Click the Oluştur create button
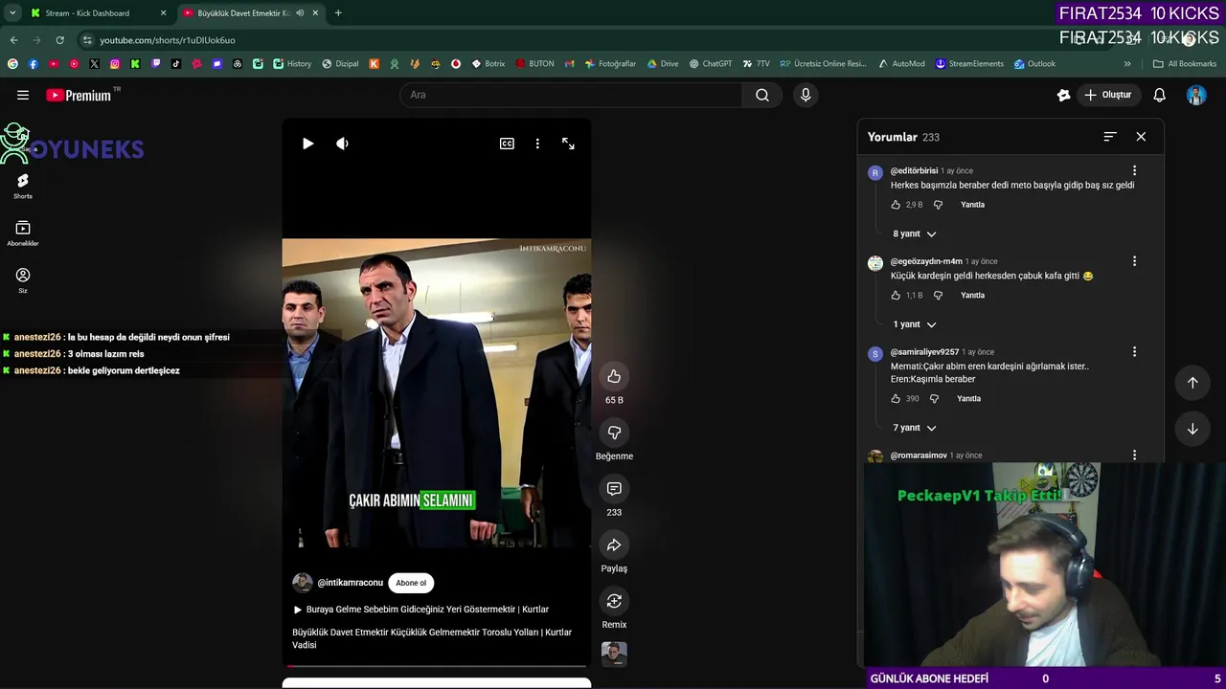The image size is (1226, 689). [x=1108, y=95]
